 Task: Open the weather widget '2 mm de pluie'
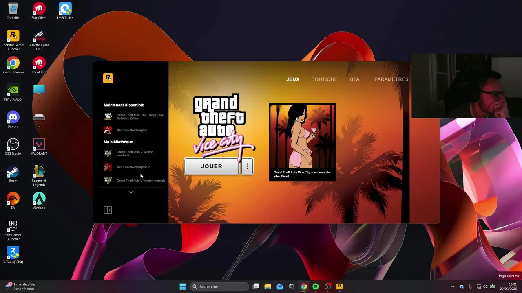[x=20, y=286]
